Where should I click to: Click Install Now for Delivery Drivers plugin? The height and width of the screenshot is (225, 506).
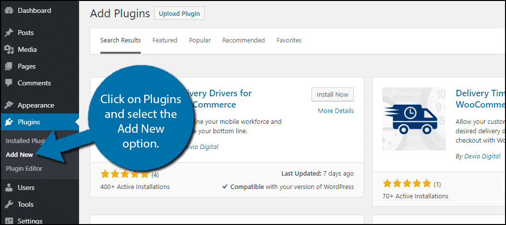(333, 94)
